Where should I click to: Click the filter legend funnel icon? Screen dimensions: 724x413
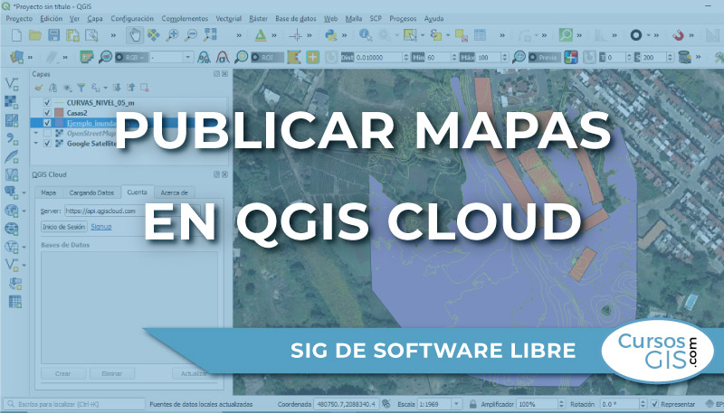80,88
